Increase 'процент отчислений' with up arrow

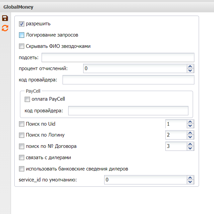pos(190,66)
